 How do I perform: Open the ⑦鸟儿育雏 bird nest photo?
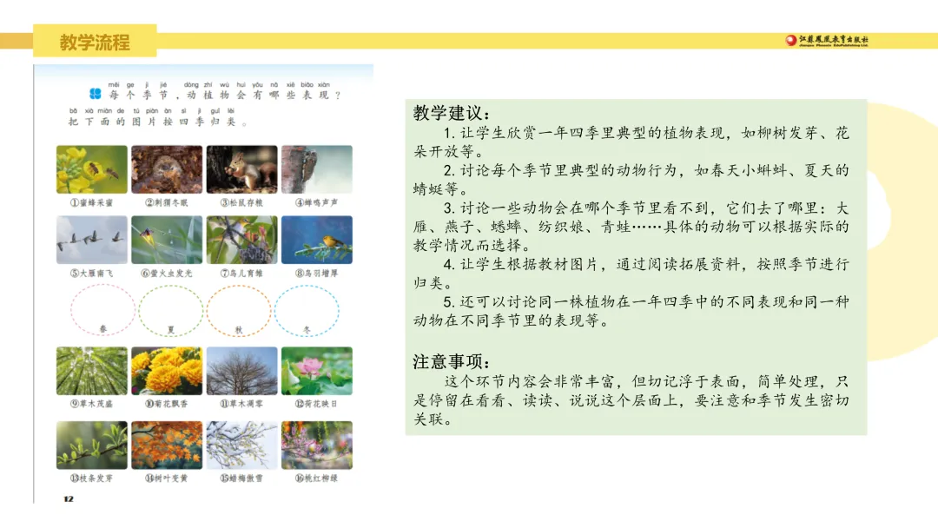click(241, 240)
